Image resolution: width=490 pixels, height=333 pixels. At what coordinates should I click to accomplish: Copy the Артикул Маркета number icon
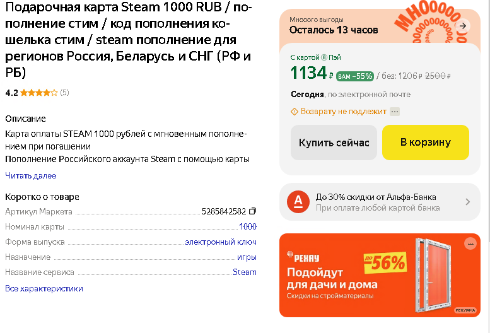252,211
